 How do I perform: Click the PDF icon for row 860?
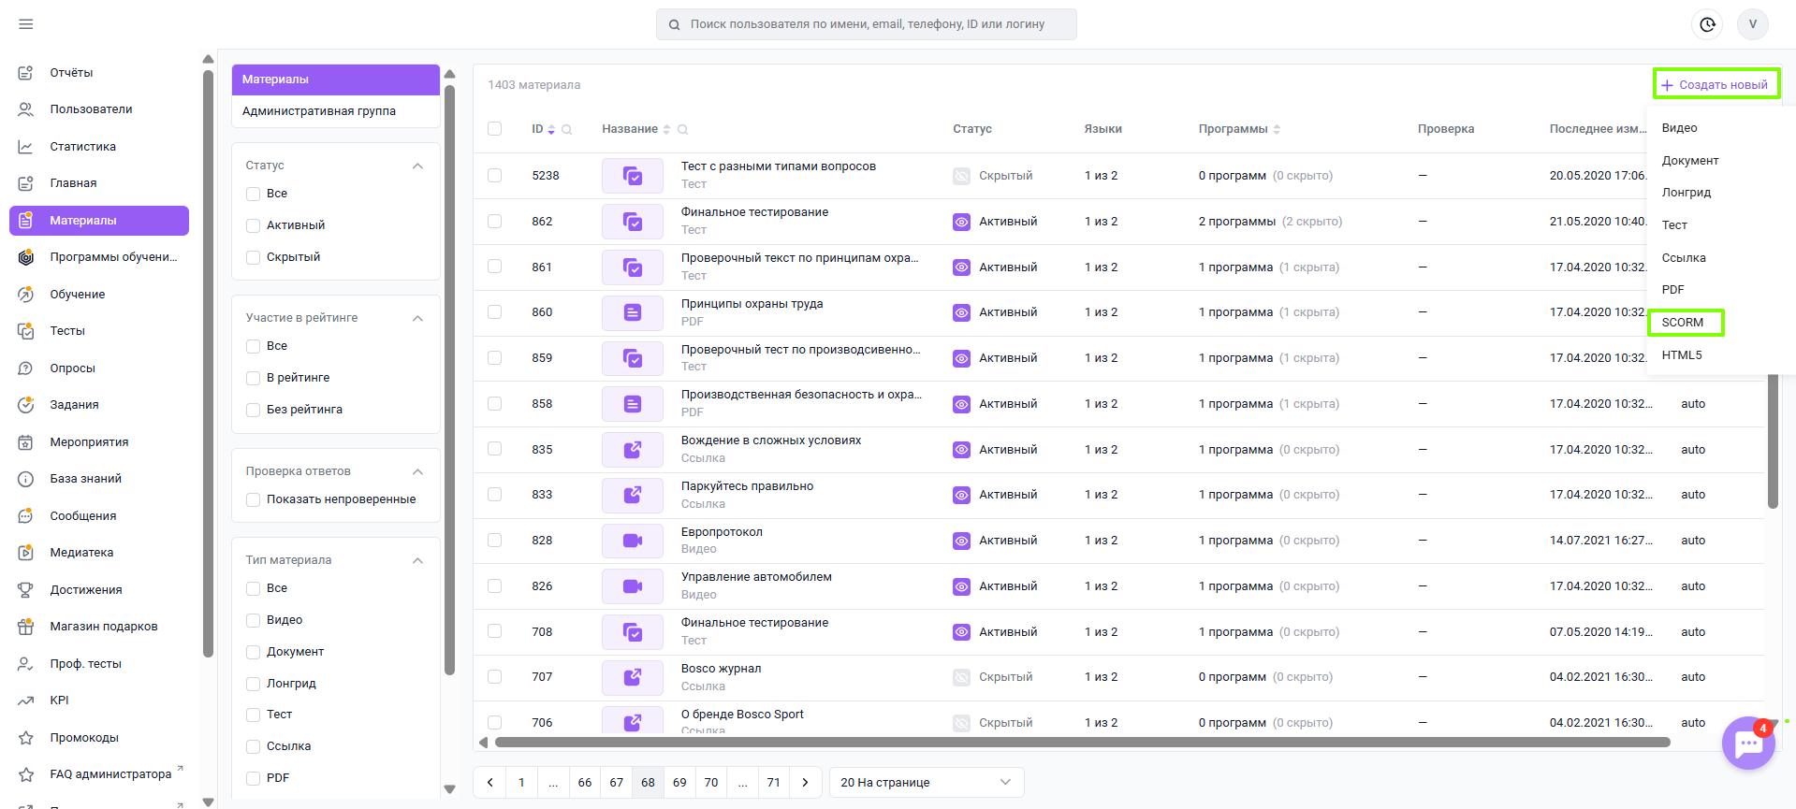click(633, 312)
